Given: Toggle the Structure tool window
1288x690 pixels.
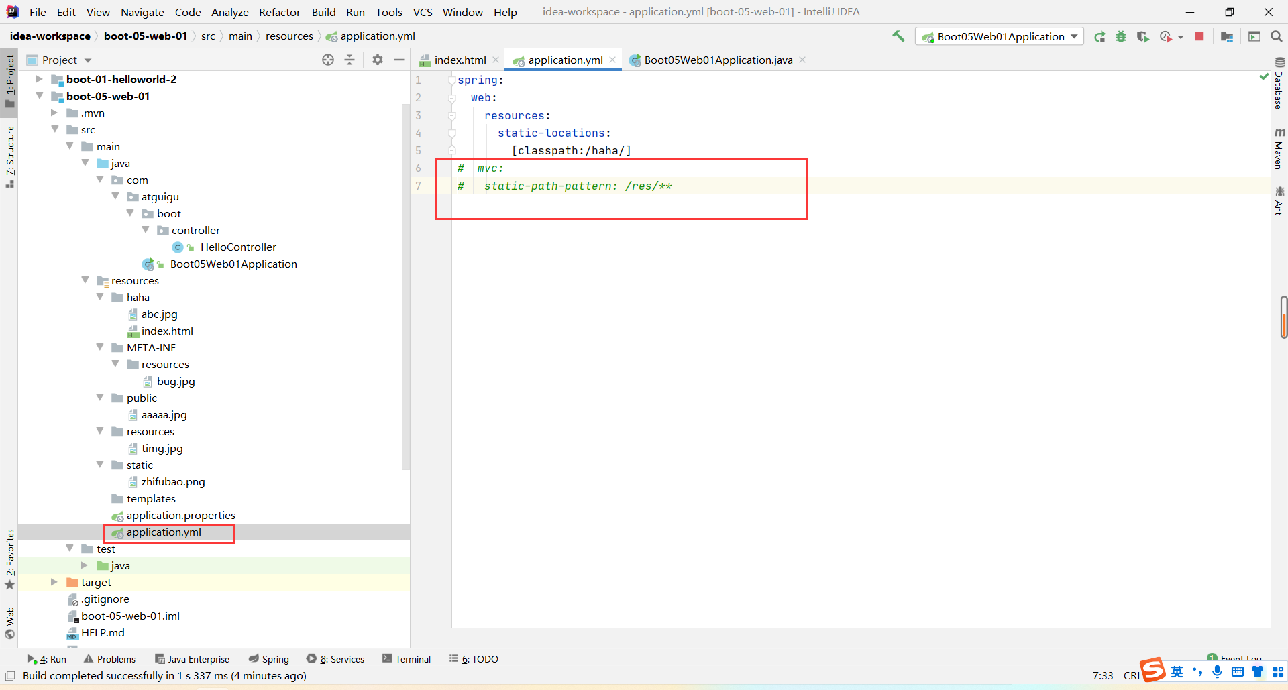Looking at the screenshot, I should pyautogui.click(x=10, y=156).
